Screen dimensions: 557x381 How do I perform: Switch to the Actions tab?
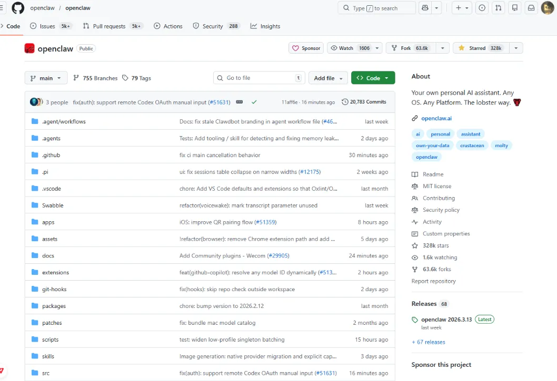[x=168, y=26]
